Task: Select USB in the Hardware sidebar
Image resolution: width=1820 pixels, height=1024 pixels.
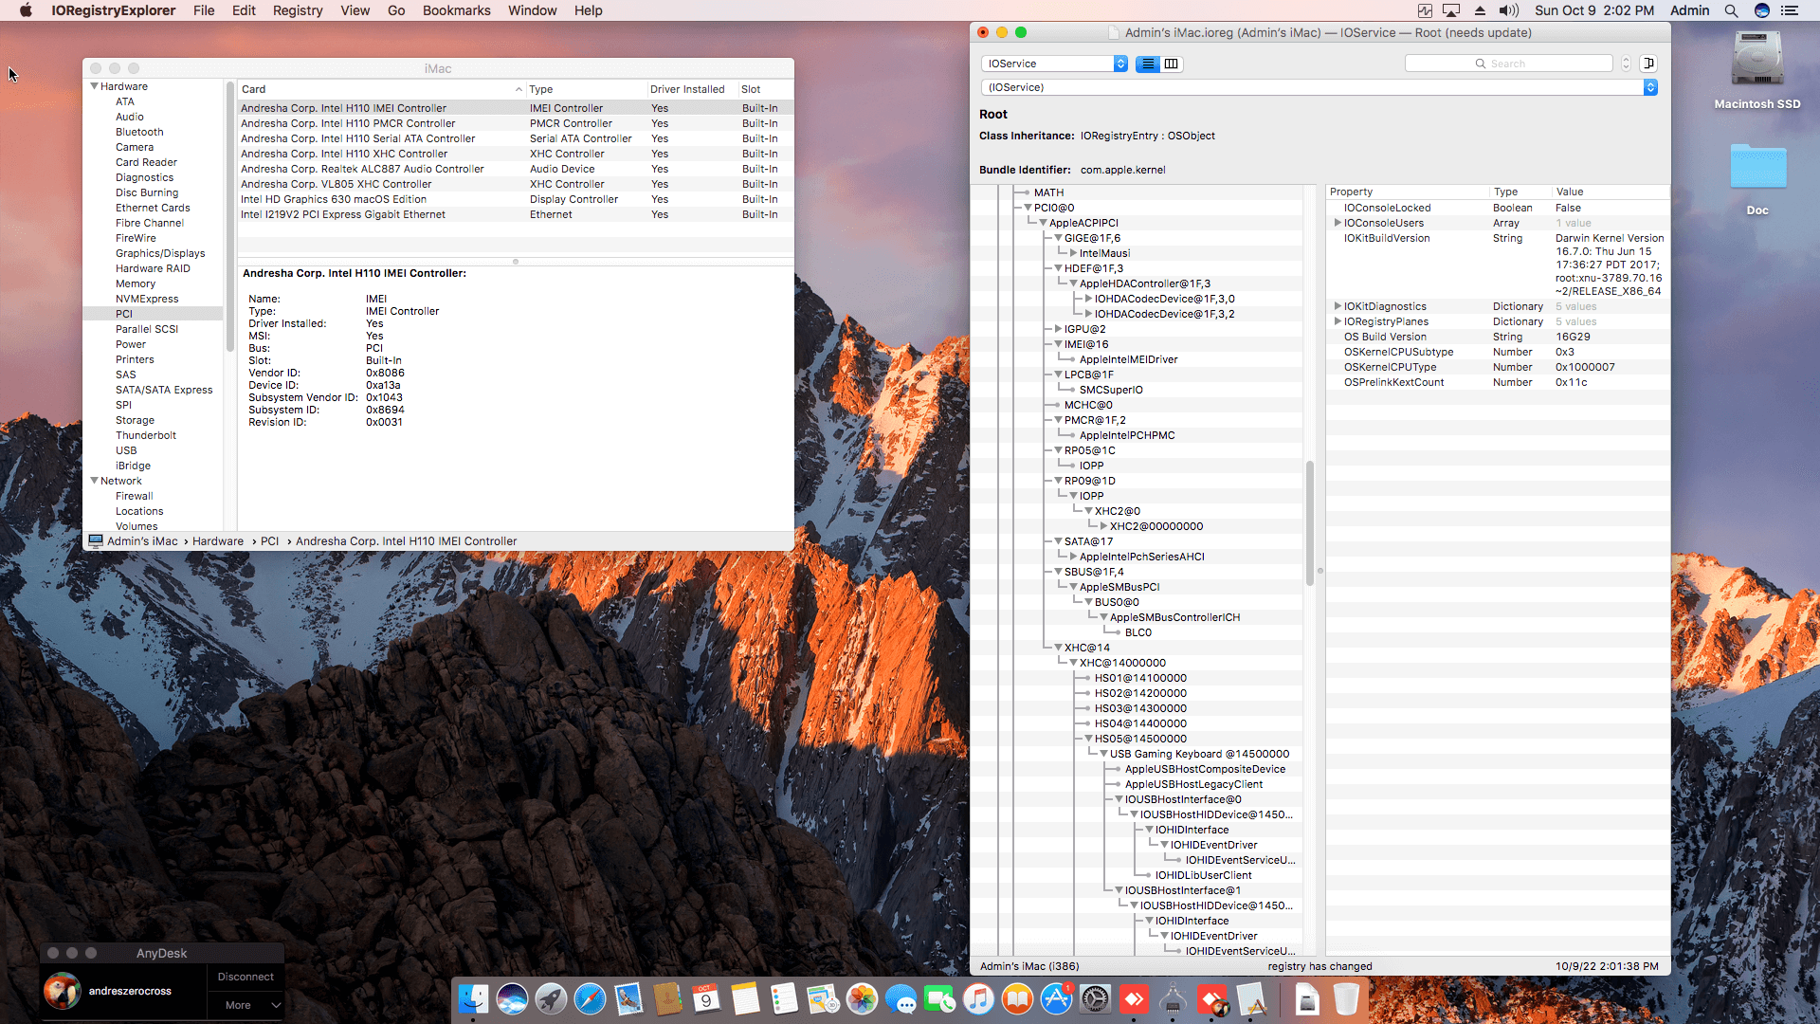Action: pos(126,450)
